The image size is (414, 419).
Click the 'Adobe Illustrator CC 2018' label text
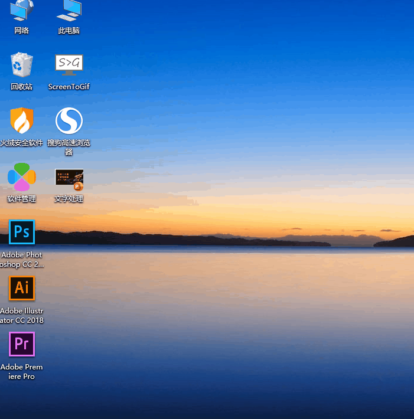(x=22, y=316)
